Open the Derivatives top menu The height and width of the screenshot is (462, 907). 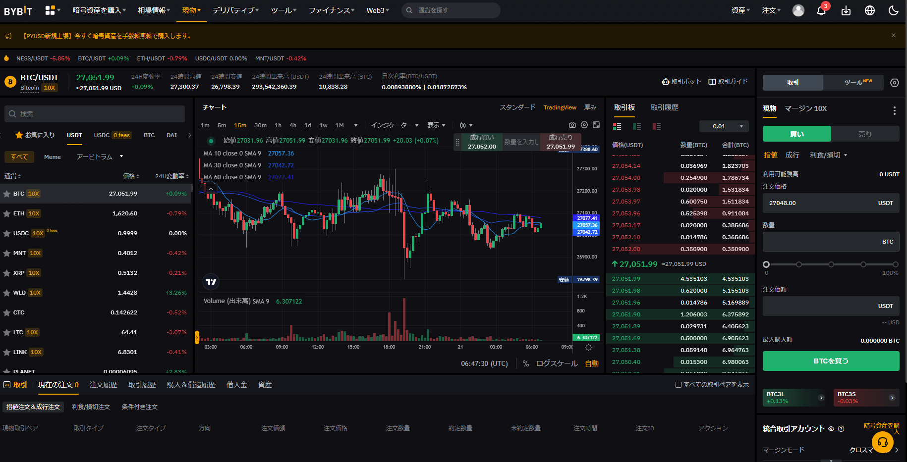click(x=235, y=10)
